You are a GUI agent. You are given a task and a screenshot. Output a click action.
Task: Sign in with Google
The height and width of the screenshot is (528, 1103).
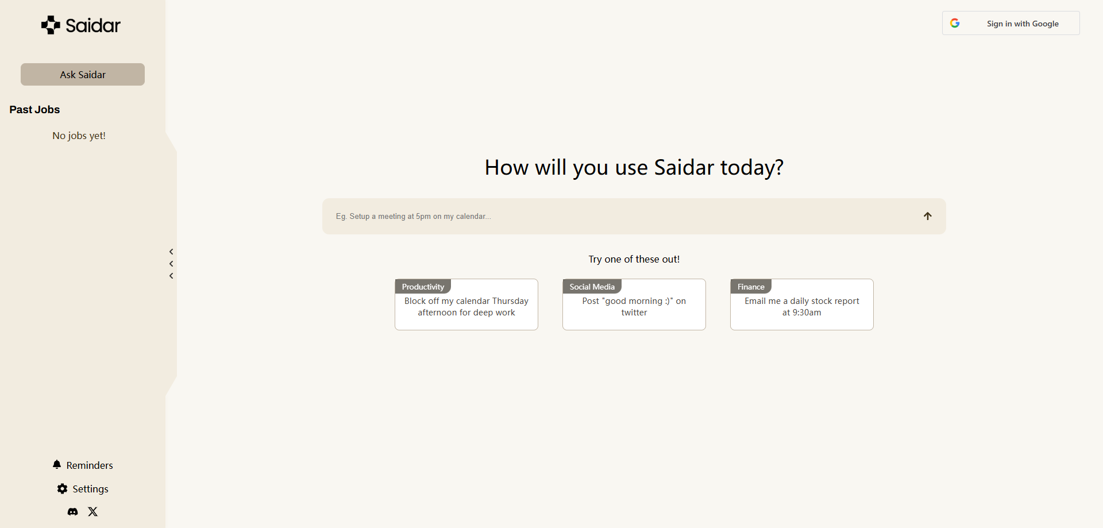tap(1022, 24)
